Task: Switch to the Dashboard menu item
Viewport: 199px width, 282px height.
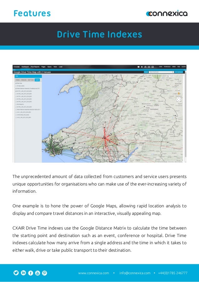Action: [x=25, y=67]
